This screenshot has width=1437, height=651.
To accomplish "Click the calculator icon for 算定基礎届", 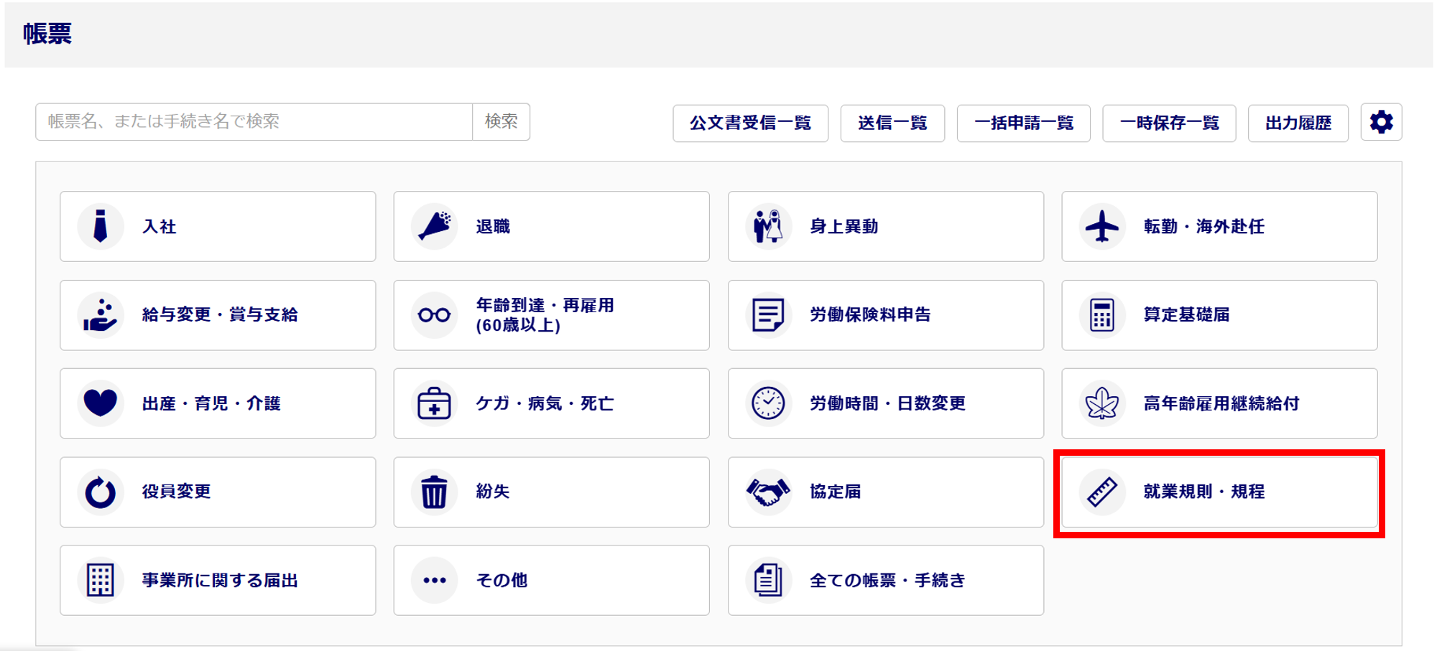I will (1102, 315).
